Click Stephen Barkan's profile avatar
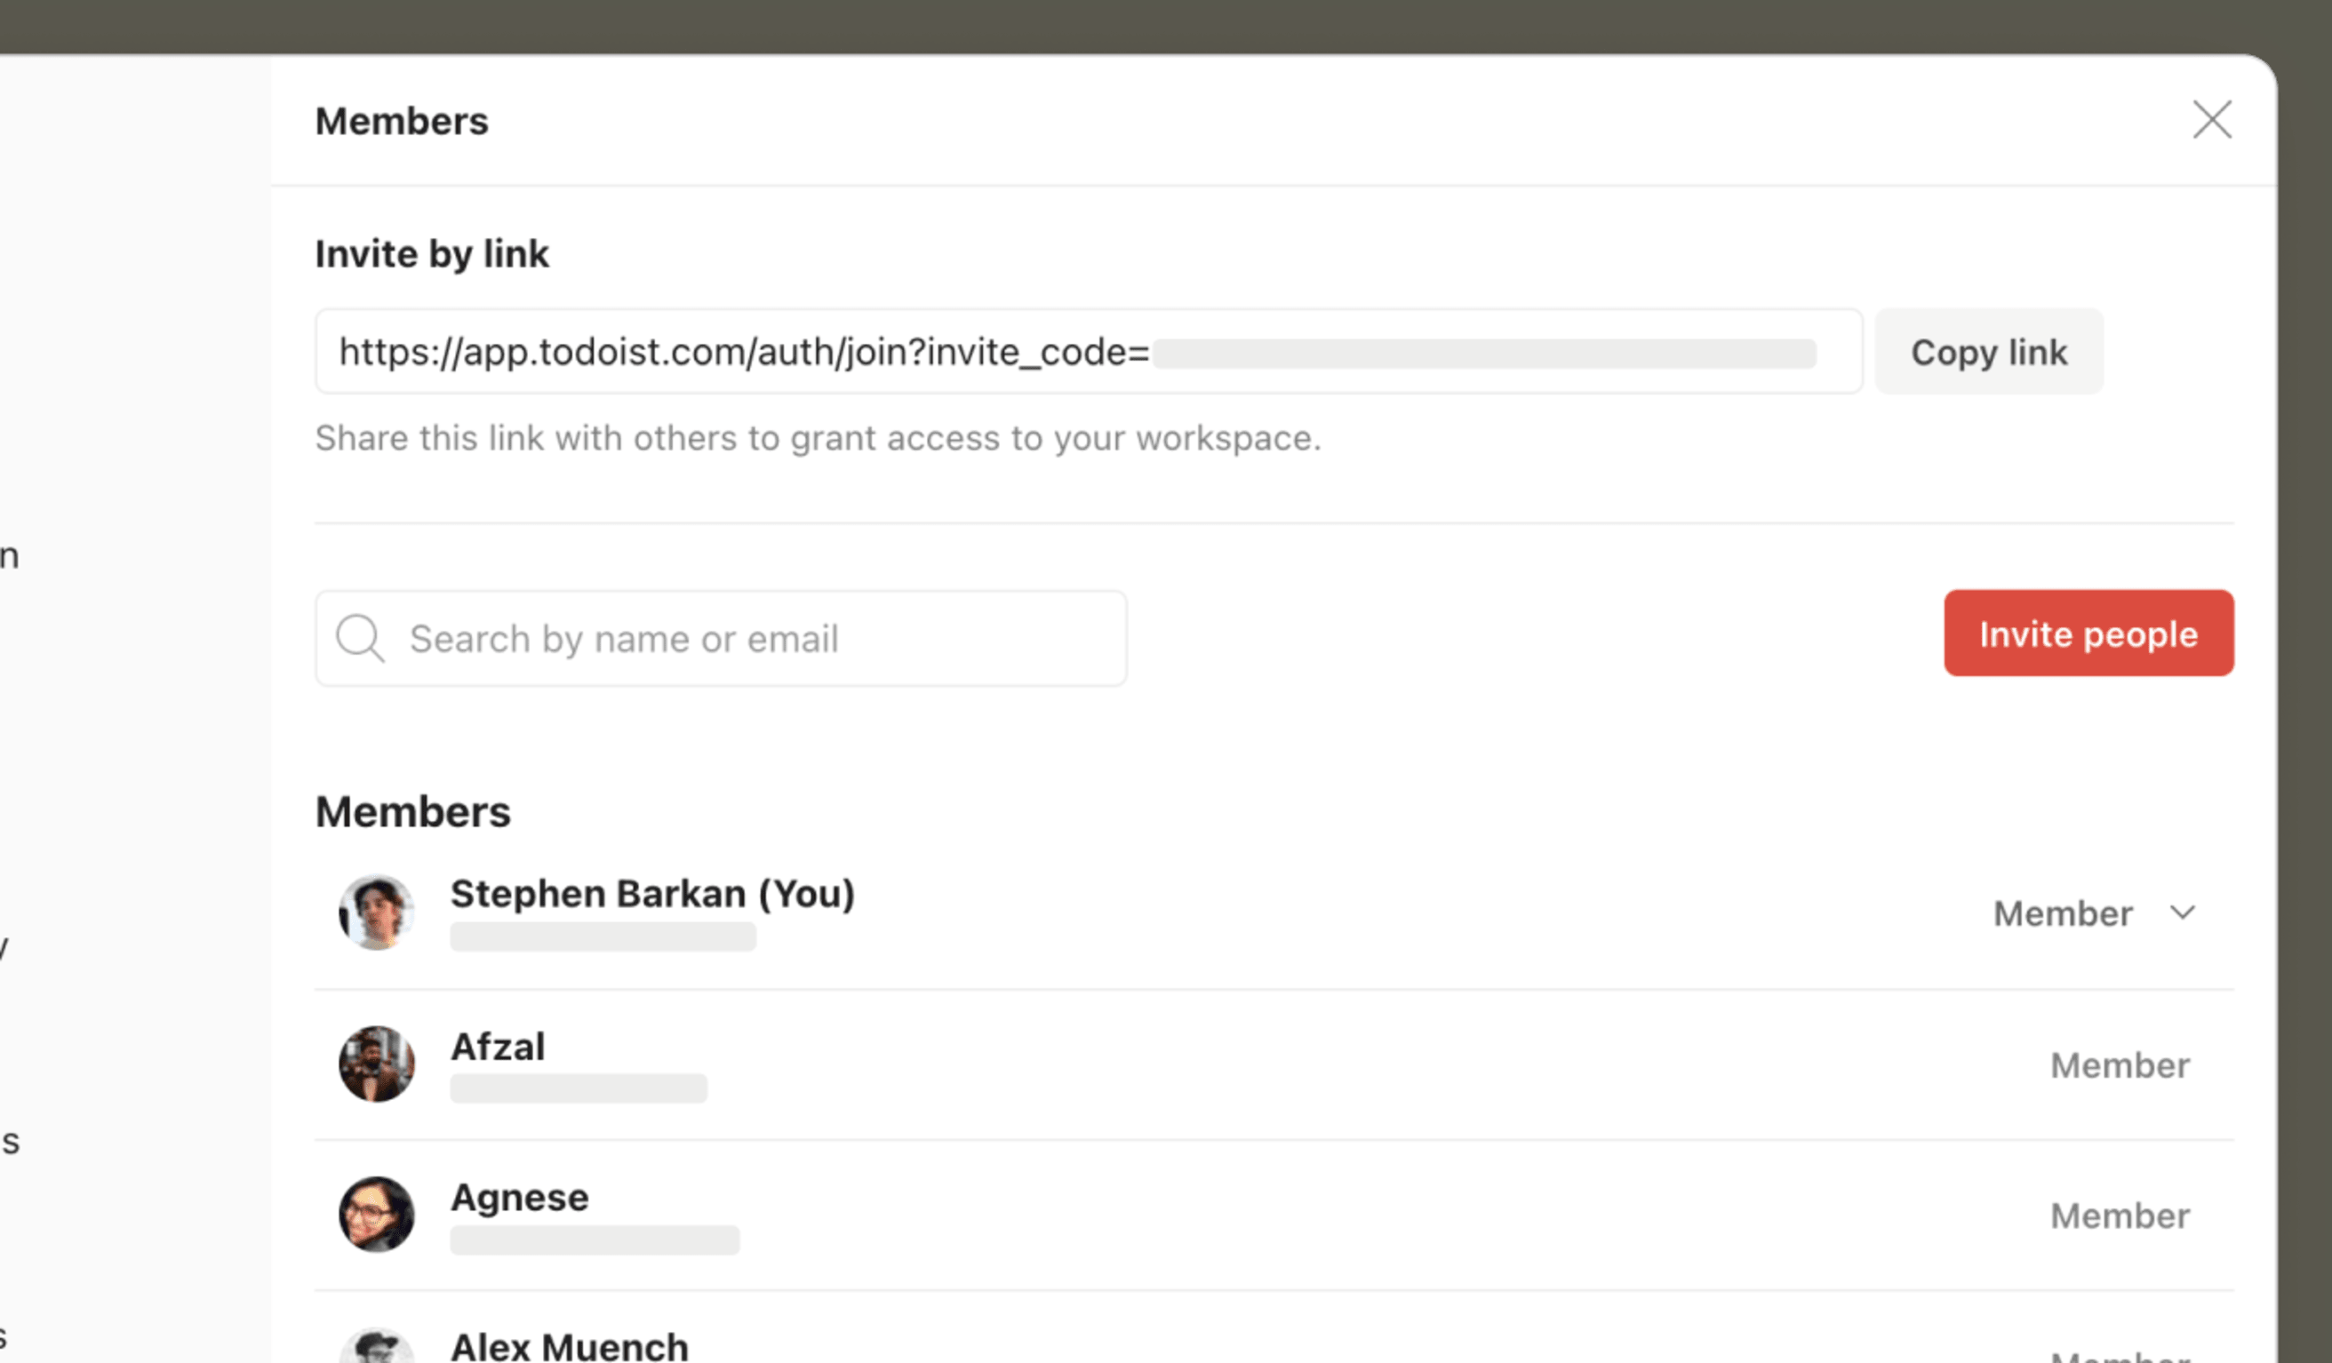2332x1363 pixels. tap(376, 913)
